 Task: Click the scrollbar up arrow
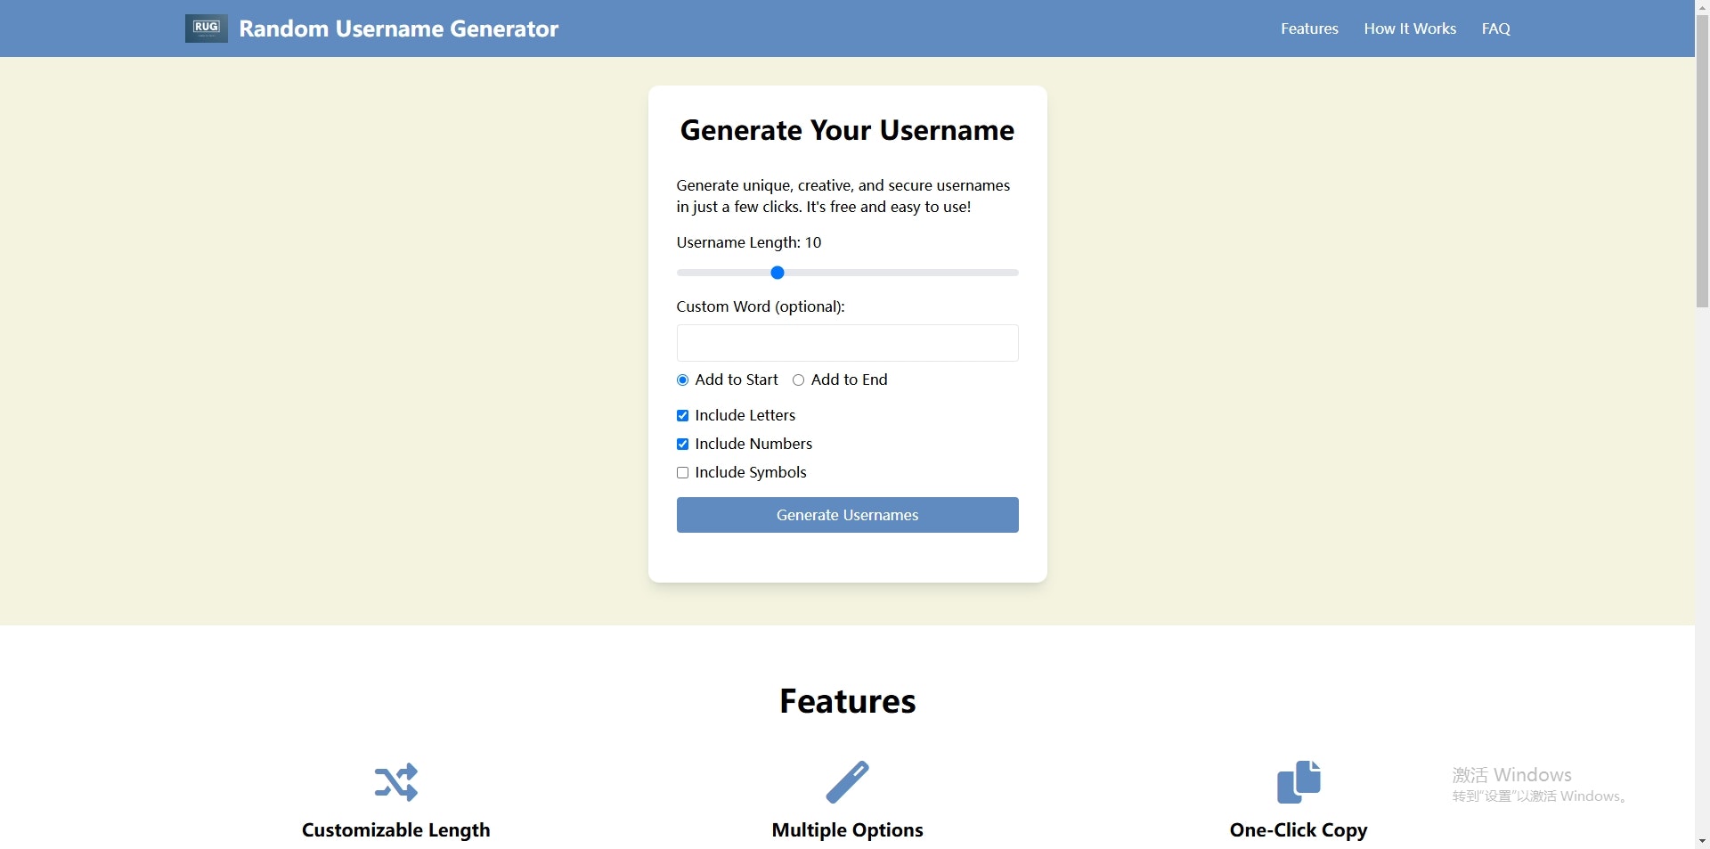[1702, 7]
